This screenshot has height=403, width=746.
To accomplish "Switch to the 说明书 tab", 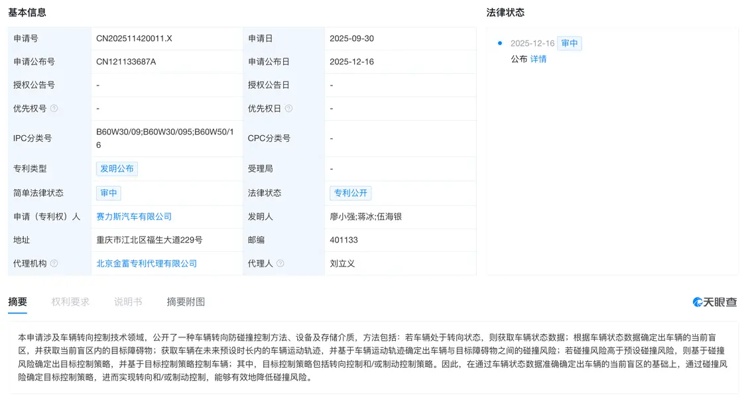I will click(x=128, y=302).
